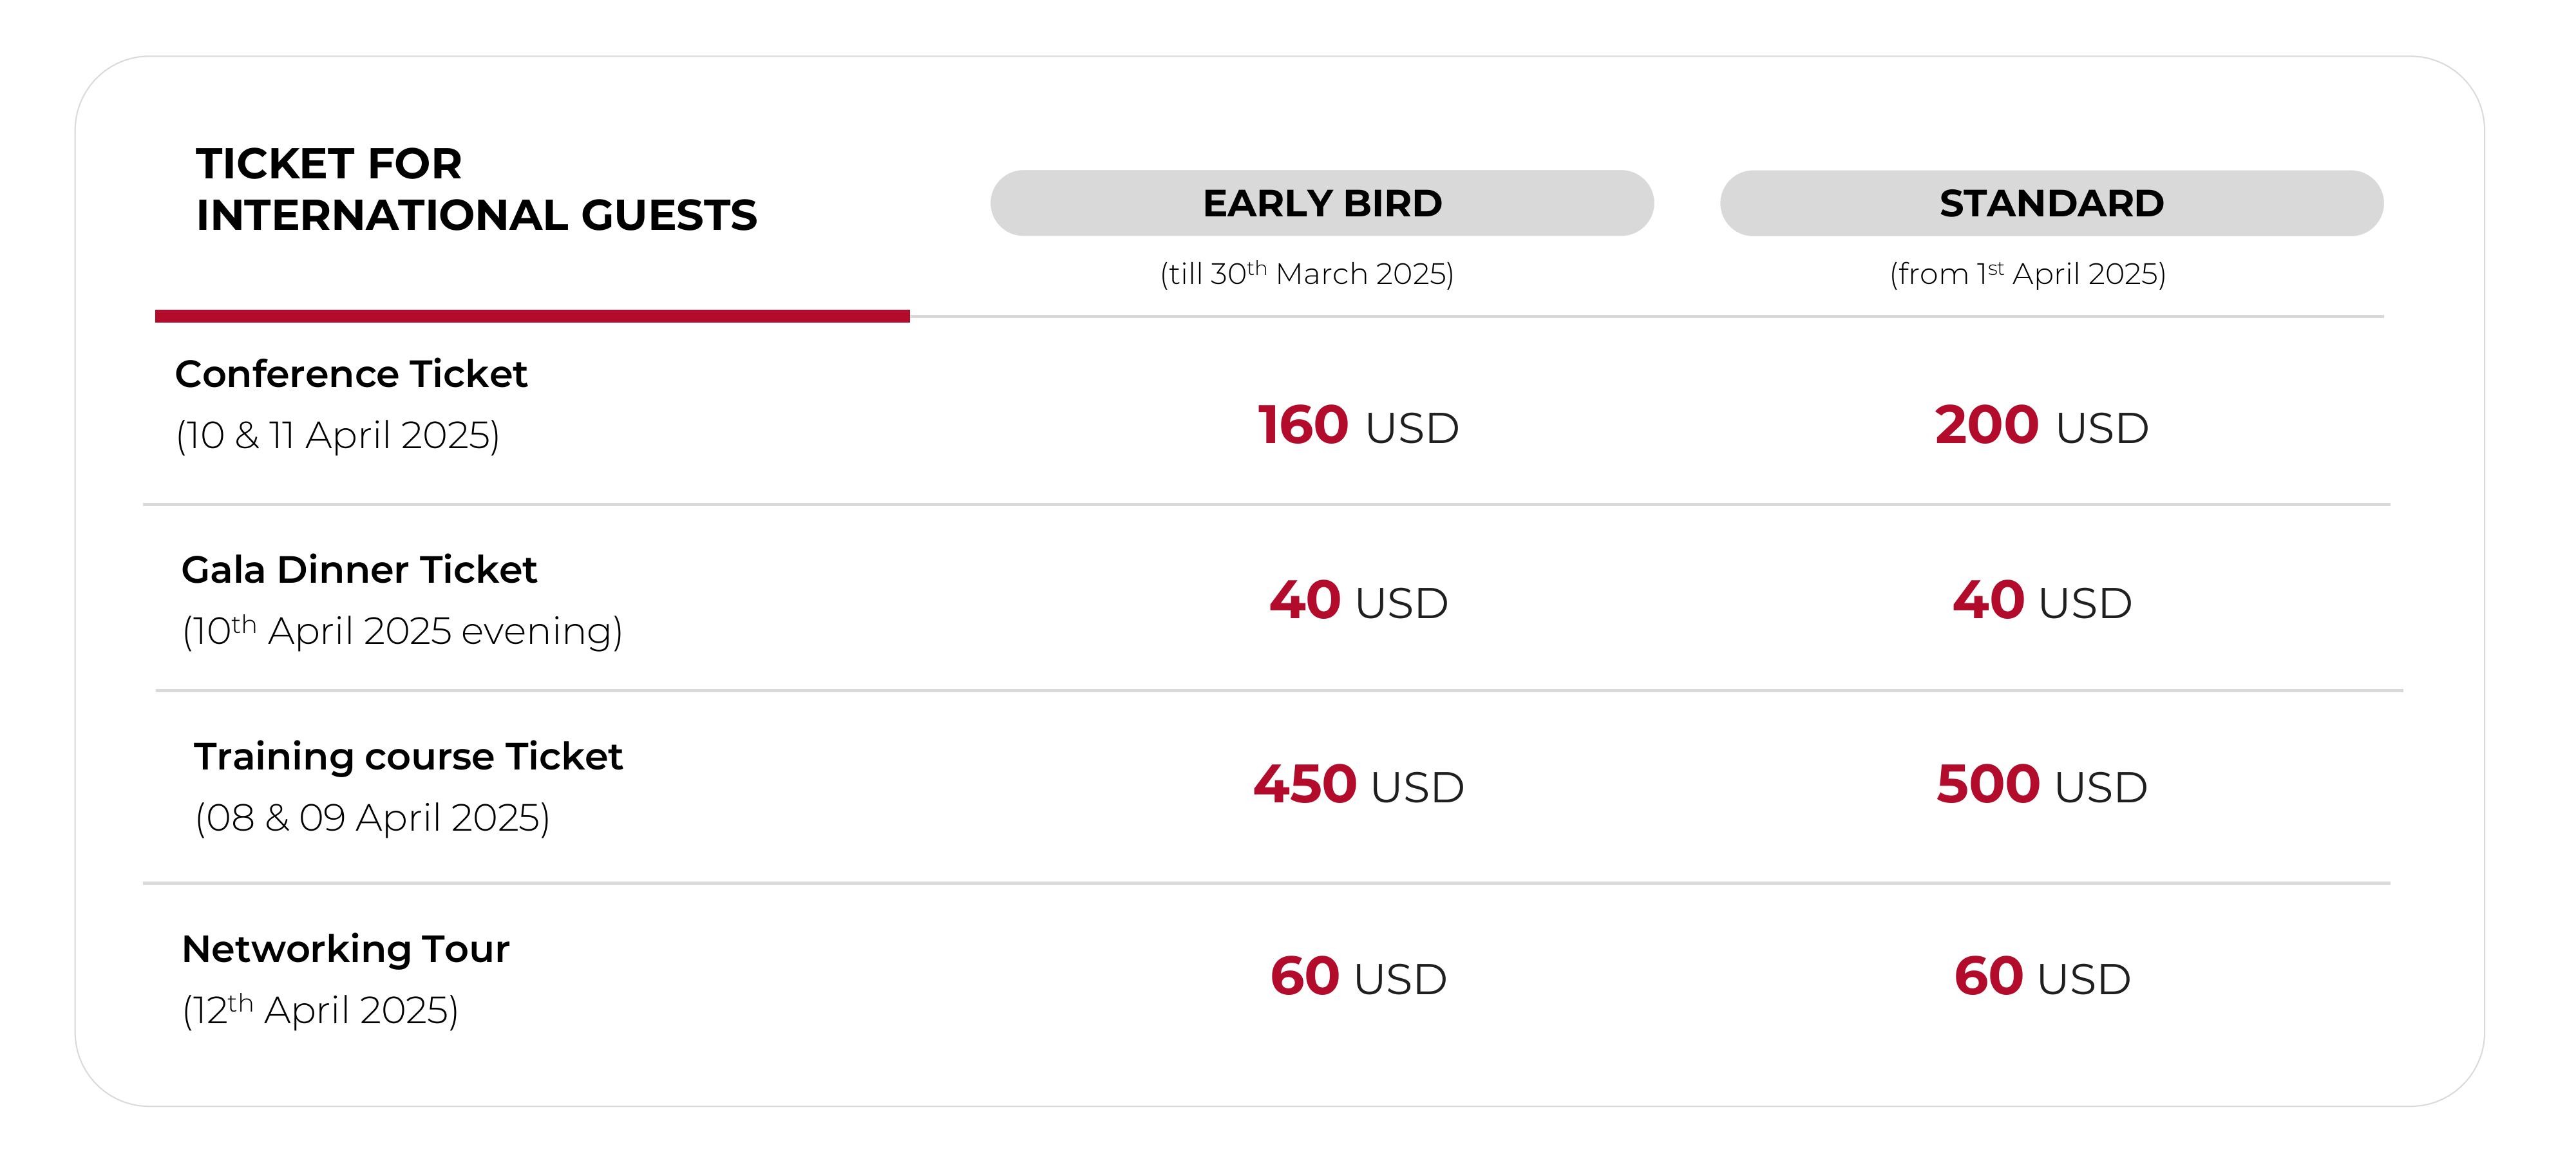
Task: Click the Networking Tour row label
Action: point(346,949)
